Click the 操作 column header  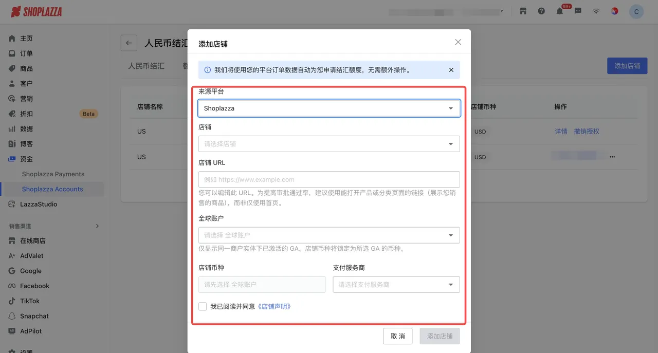tap(560, 107)
